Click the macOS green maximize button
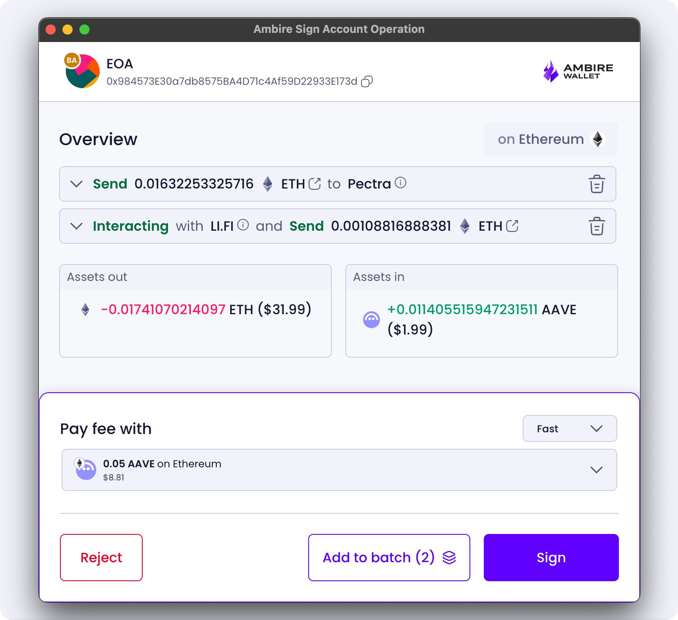The width and height of the screenshot is (678, 620). [84, 30]
